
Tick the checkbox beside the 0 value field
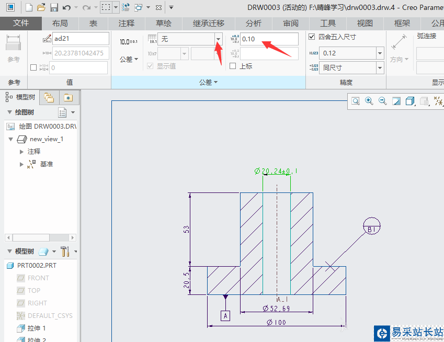point(34,67)
